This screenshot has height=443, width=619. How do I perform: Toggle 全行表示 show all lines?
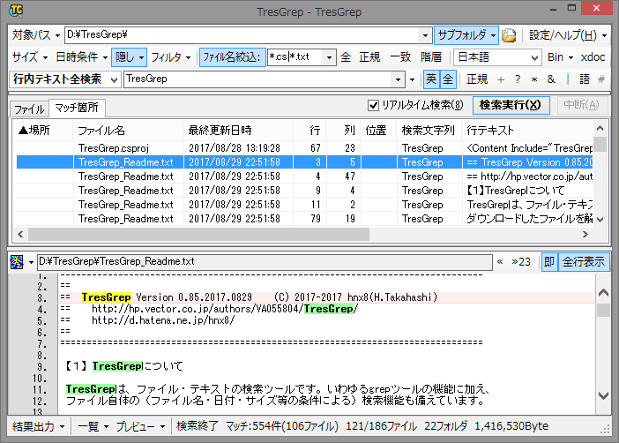tap(584, 261)
